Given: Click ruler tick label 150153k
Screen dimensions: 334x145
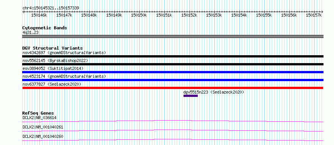Looking at the screenshot, I should [x=214, y=15].
